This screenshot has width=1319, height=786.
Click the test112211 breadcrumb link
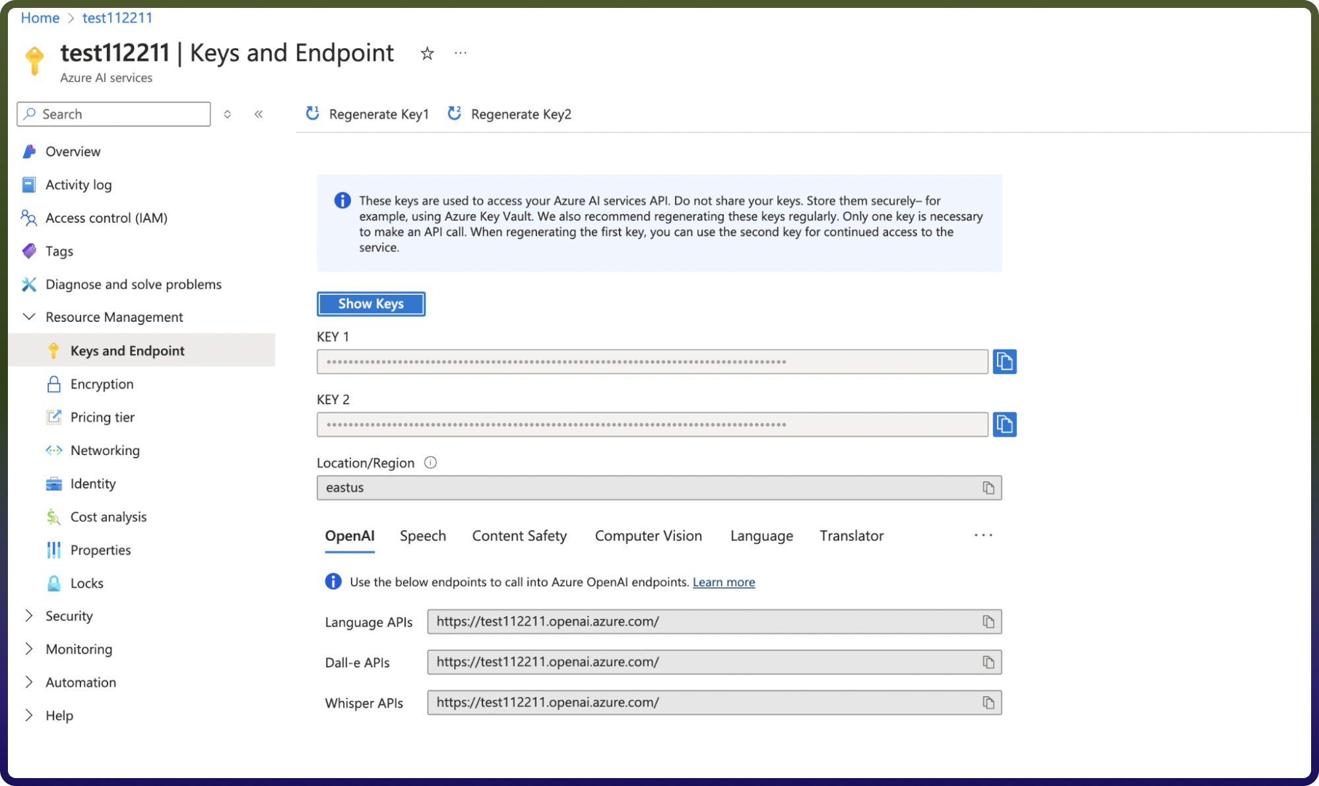(x=117, y=18)
